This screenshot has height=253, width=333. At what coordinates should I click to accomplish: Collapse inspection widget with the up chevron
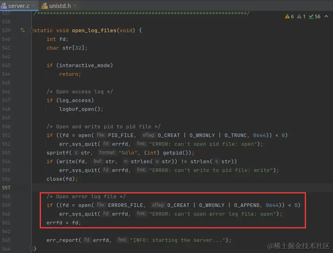point(326,16)
